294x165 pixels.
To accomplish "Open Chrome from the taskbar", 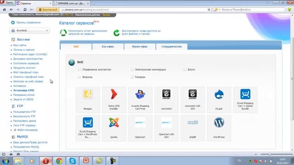I will point(59,161).
